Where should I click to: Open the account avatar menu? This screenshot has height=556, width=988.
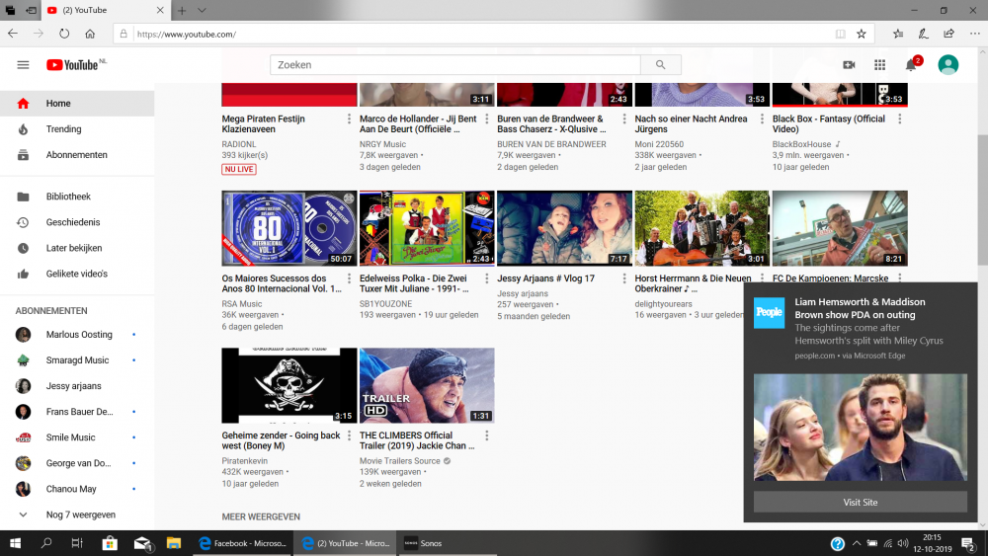coord(947,65)
